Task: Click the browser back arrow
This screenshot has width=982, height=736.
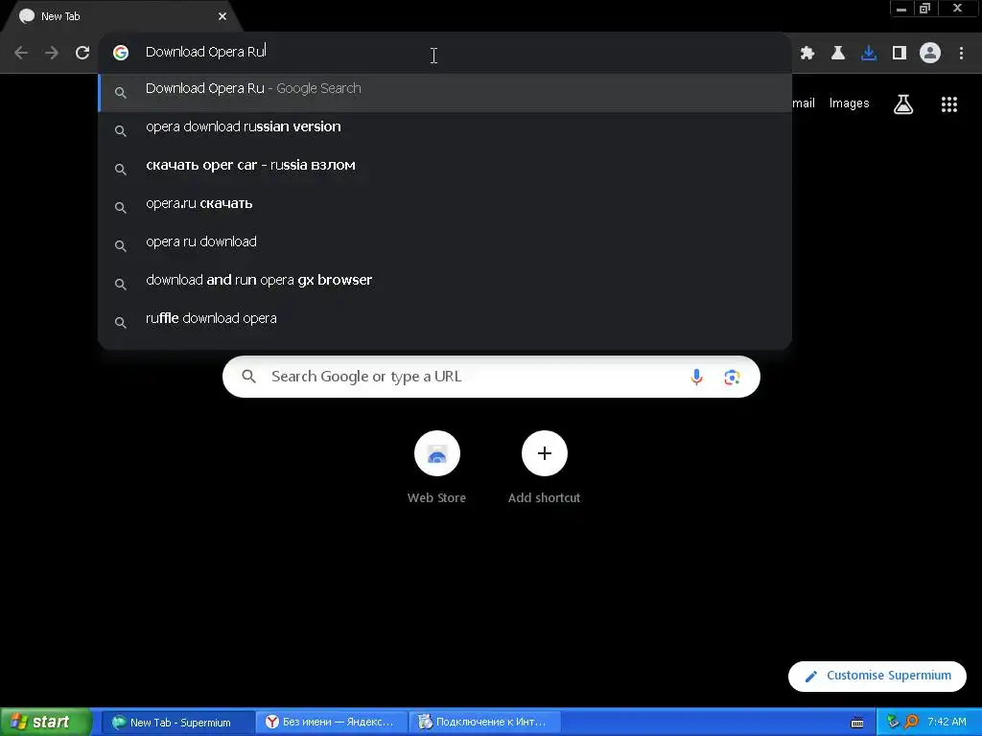Action: click(x=21, y=53)
